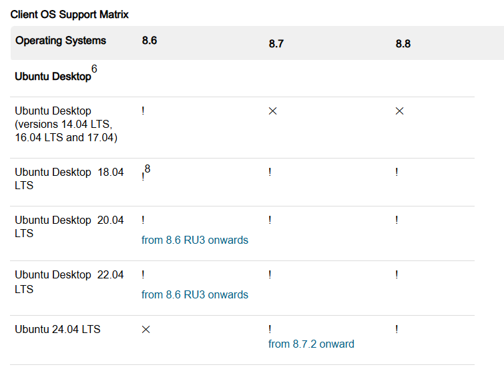Click the Ubuntu 24.04 LTS row label
This screenshot has height=379, width=504.
point(57,329)
